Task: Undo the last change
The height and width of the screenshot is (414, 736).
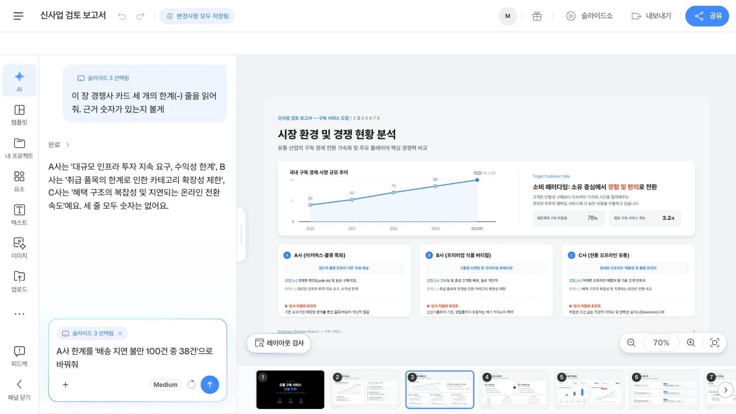Action: coord(122,16)
